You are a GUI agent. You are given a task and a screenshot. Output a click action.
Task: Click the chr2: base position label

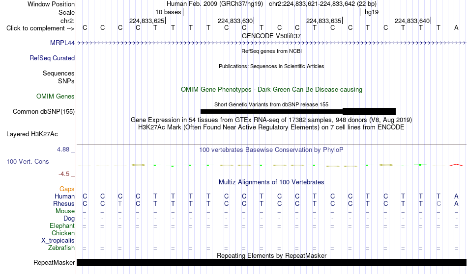point(68,21)
